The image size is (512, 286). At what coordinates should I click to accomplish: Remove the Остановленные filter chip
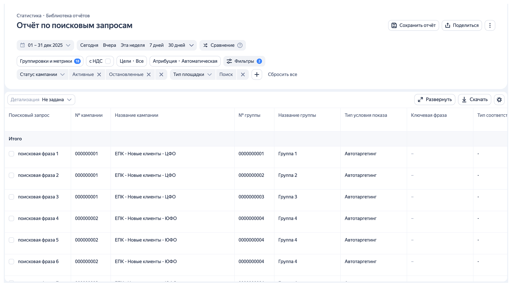(149, 75)
